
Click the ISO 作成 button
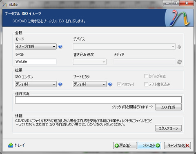point(168,107)
